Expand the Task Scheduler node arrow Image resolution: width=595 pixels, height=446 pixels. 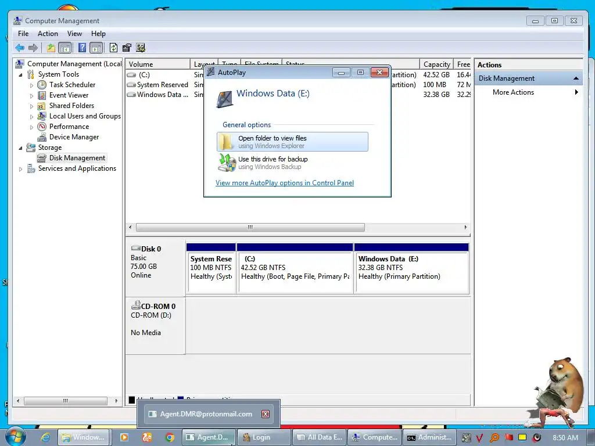pos(32,85)
